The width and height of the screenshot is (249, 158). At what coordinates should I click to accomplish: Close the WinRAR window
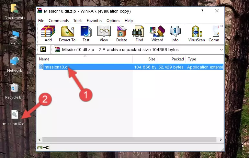(x=217, y=11)
